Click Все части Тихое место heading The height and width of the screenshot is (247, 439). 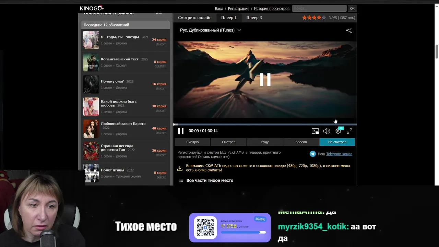point(210,180)
